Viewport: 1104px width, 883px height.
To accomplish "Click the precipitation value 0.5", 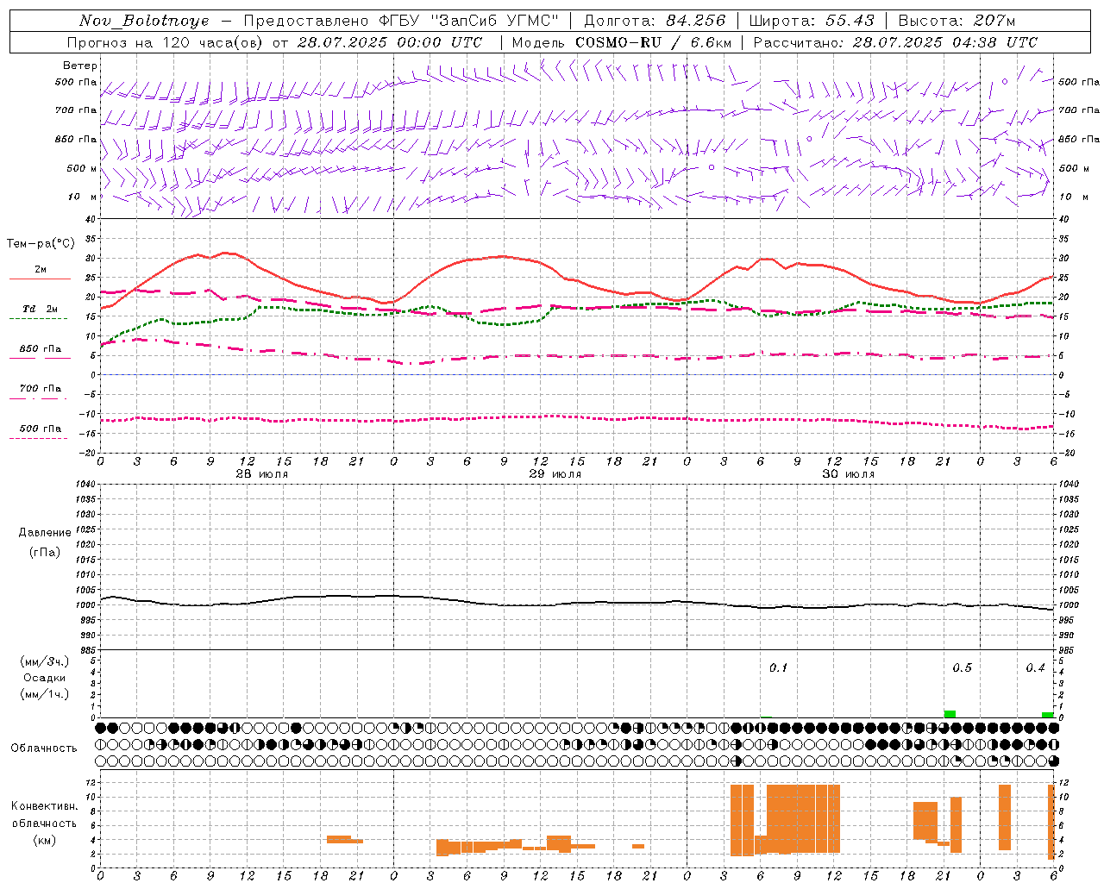I will [x=962, y=668].
